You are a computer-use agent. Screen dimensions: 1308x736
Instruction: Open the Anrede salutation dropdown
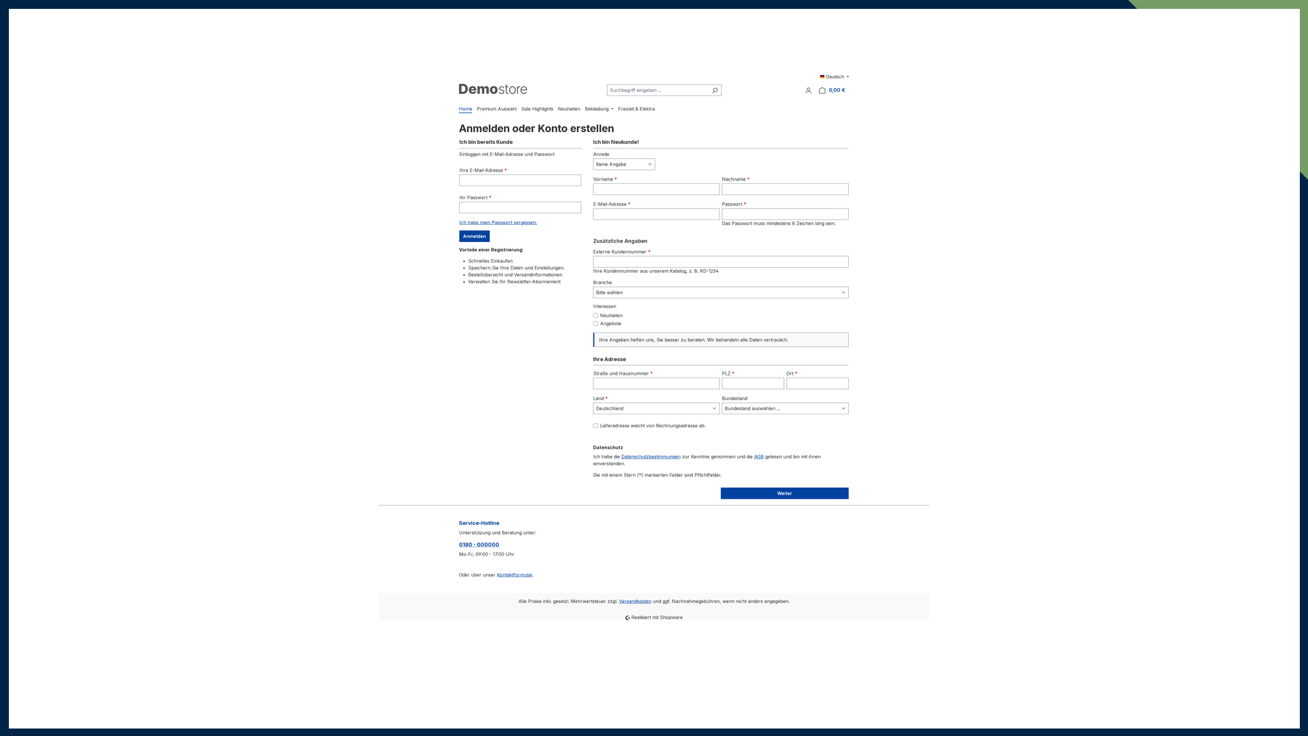[624, 164]
